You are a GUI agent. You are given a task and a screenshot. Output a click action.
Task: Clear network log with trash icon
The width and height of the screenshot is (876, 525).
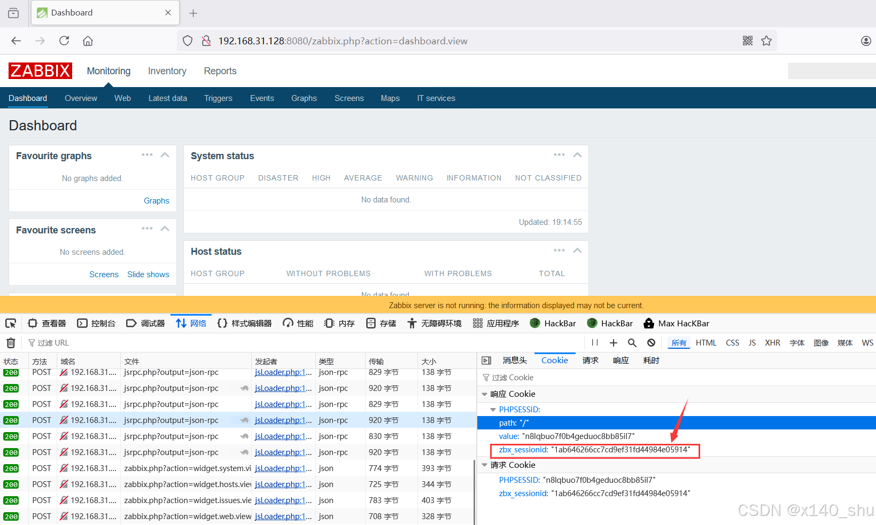click(x=11, y=343)
